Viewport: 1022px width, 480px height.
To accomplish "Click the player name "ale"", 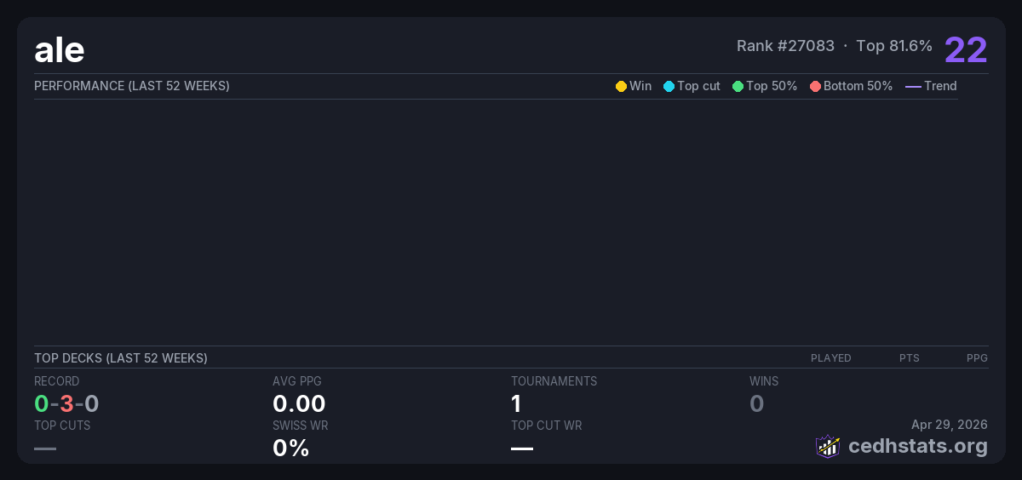I will point(60,50).
